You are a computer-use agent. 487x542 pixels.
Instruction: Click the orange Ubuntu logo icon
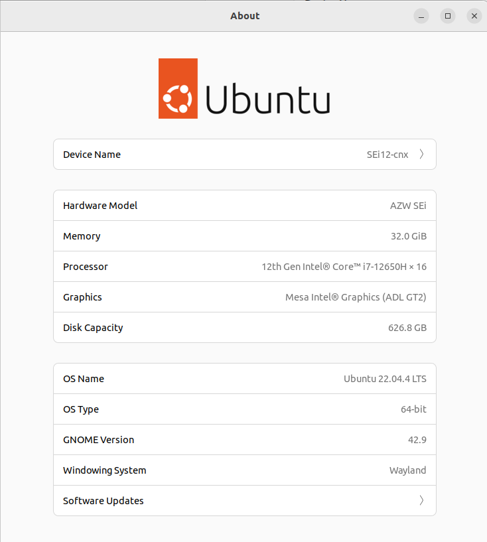[178, 88]
